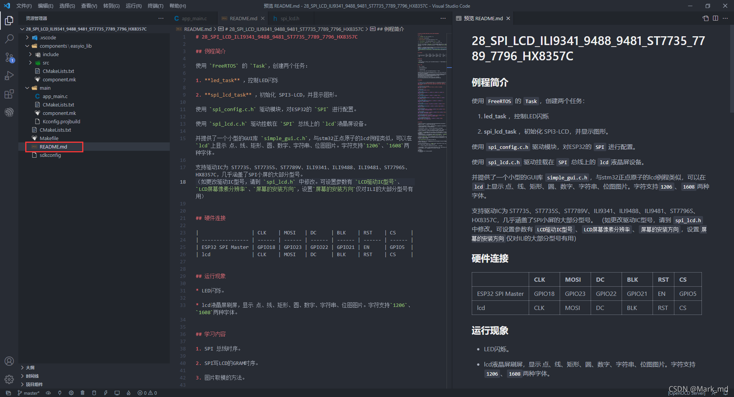Click GPIO18 cell in preview table
This screenshot has height=397, width=734.
tap(544, 294)
